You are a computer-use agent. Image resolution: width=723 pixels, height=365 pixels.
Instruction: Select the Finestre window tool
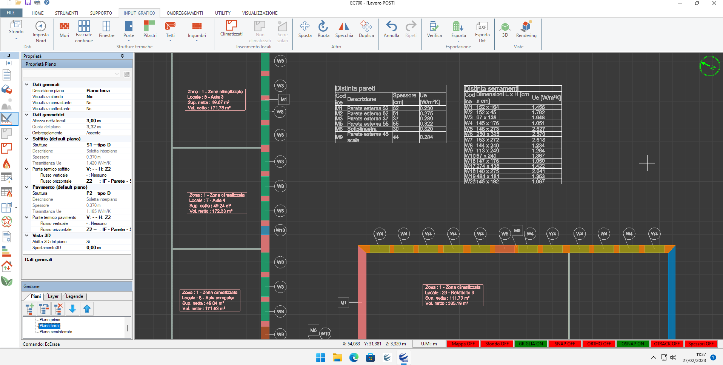tap(106, 29)
